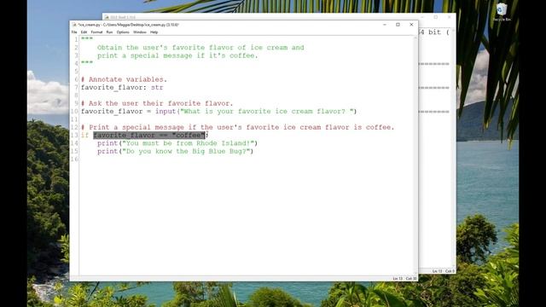Click the "What is your favorite ice cream flavor? " string
Image resolution: width=546 pixels, height=307 pixels.
tap(267, 112)
